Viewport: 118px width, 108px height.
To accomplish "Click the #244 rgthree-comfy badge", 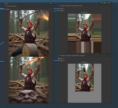I will (105, 3).
